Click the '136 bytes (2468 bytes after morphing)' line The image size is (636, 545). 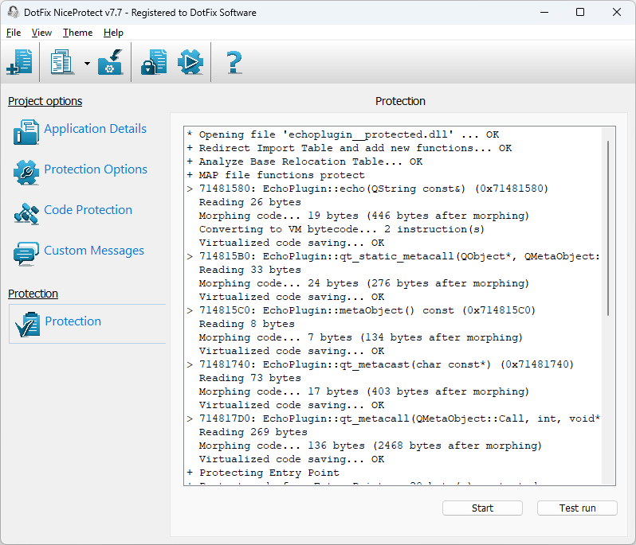pos(371,446)
